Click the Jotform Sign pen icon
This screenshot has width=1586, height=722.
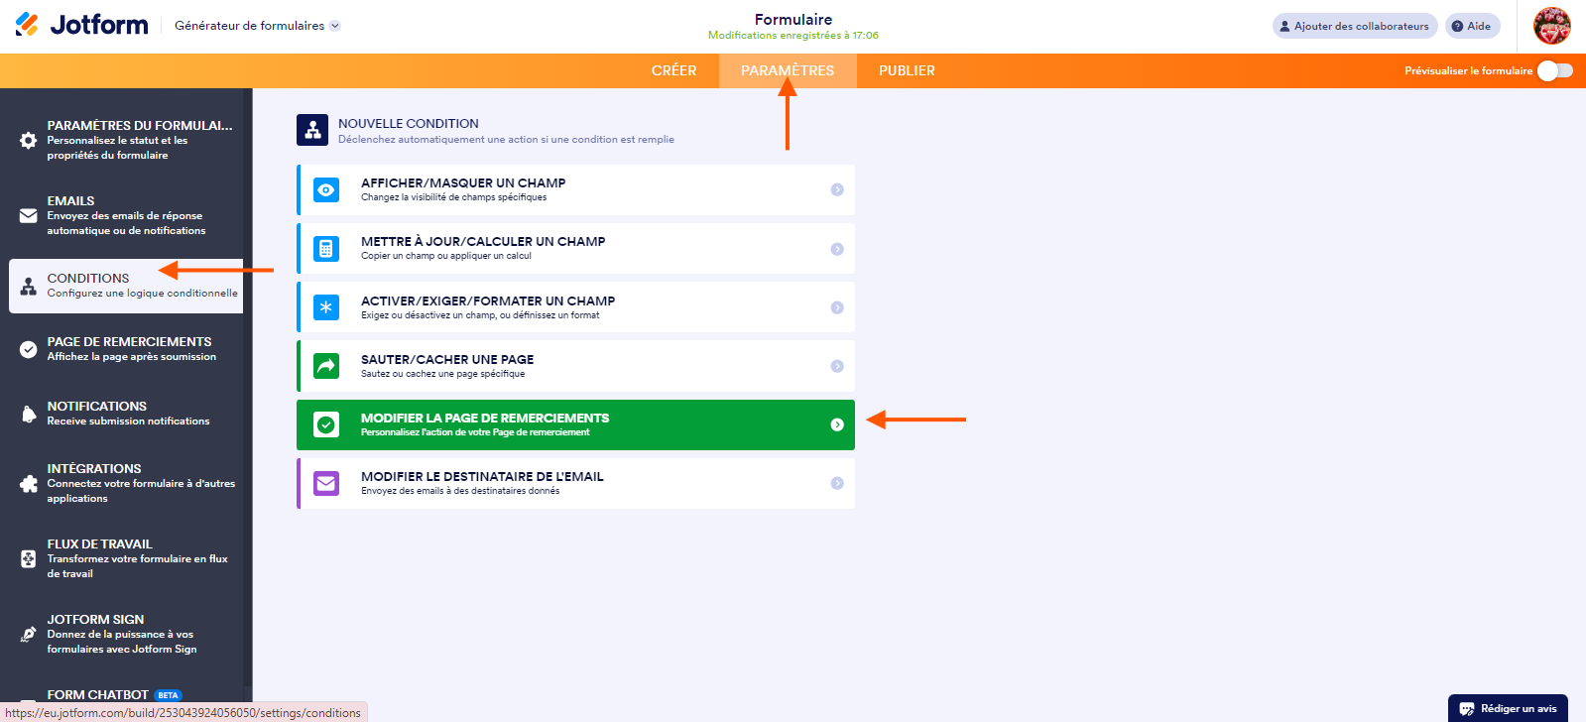point(29,634)
